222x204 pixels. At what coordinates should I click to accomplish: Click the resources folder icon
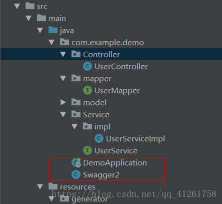[53, 186]
